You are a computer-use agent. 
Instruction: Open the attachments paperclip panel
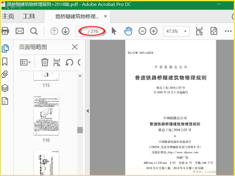pos(5,74)
